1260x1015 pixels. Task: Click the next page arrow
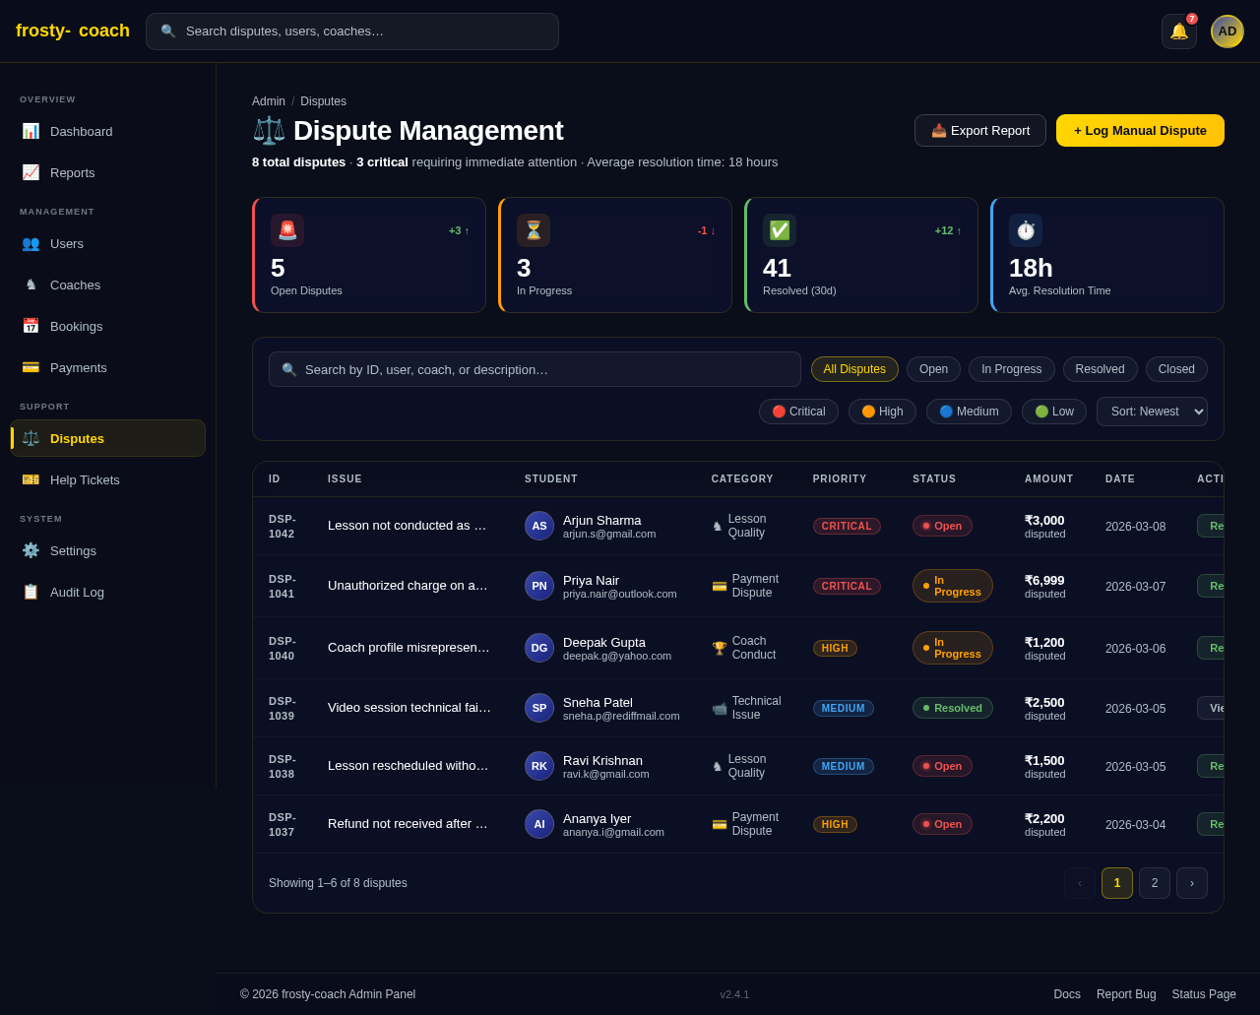point(1192,883)
